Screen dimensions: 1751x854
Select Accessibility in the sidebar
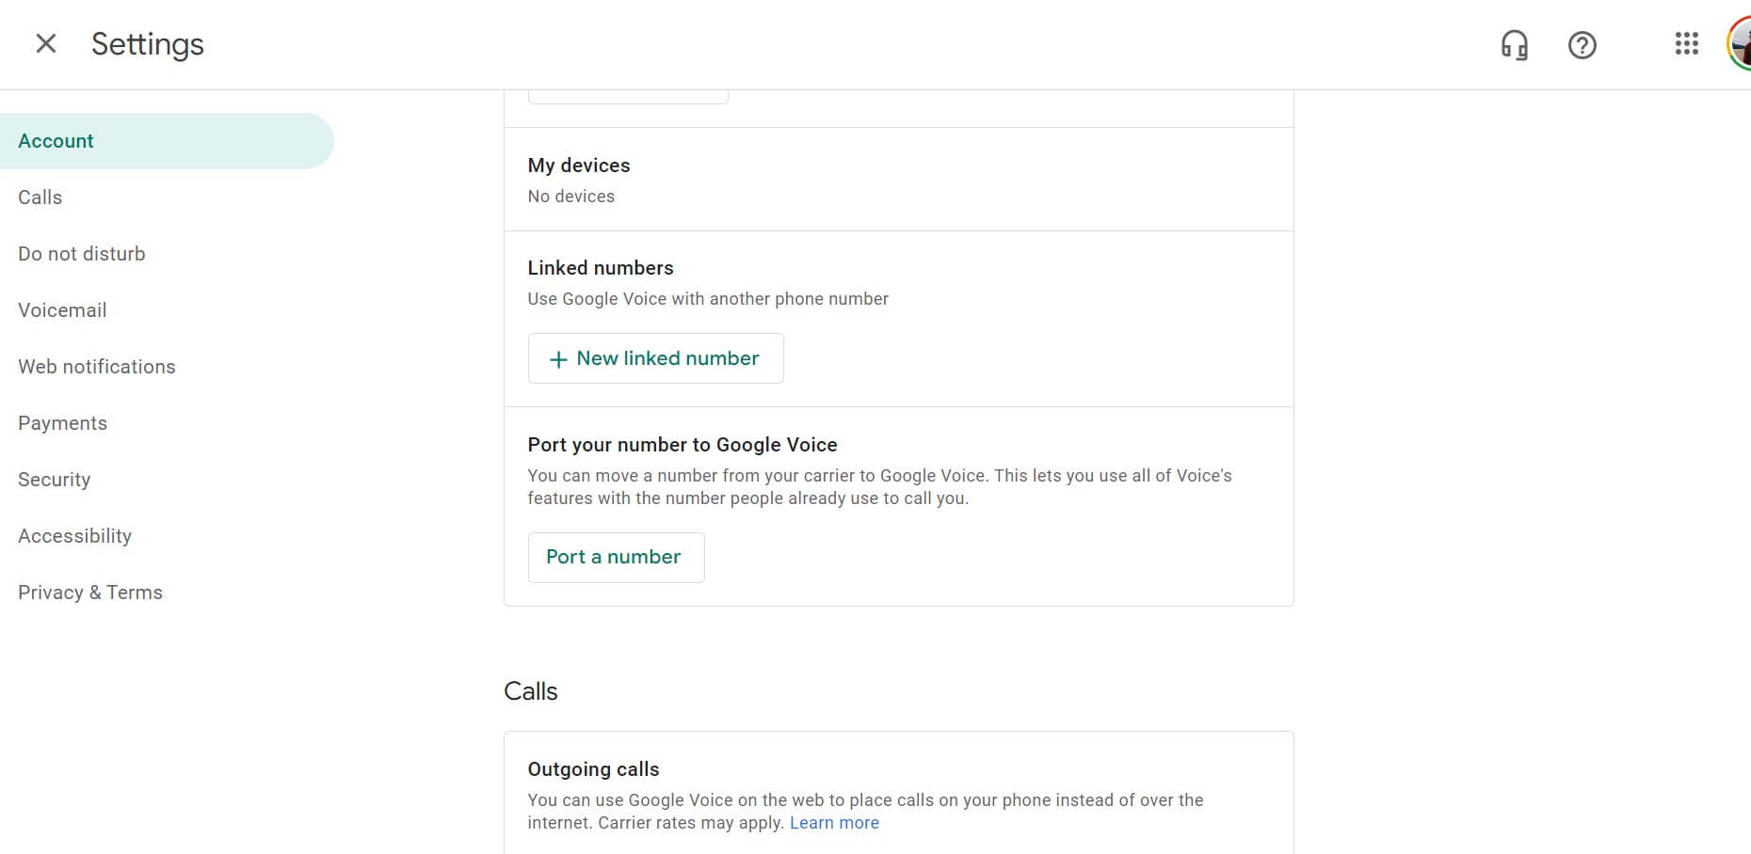(x=75, y=536)
